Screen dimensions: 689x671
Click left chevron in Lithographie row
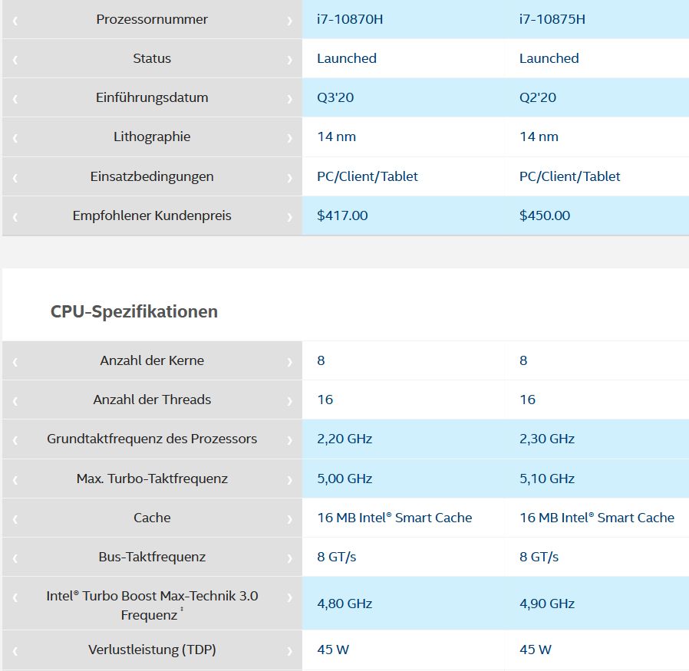coord(15,138)
